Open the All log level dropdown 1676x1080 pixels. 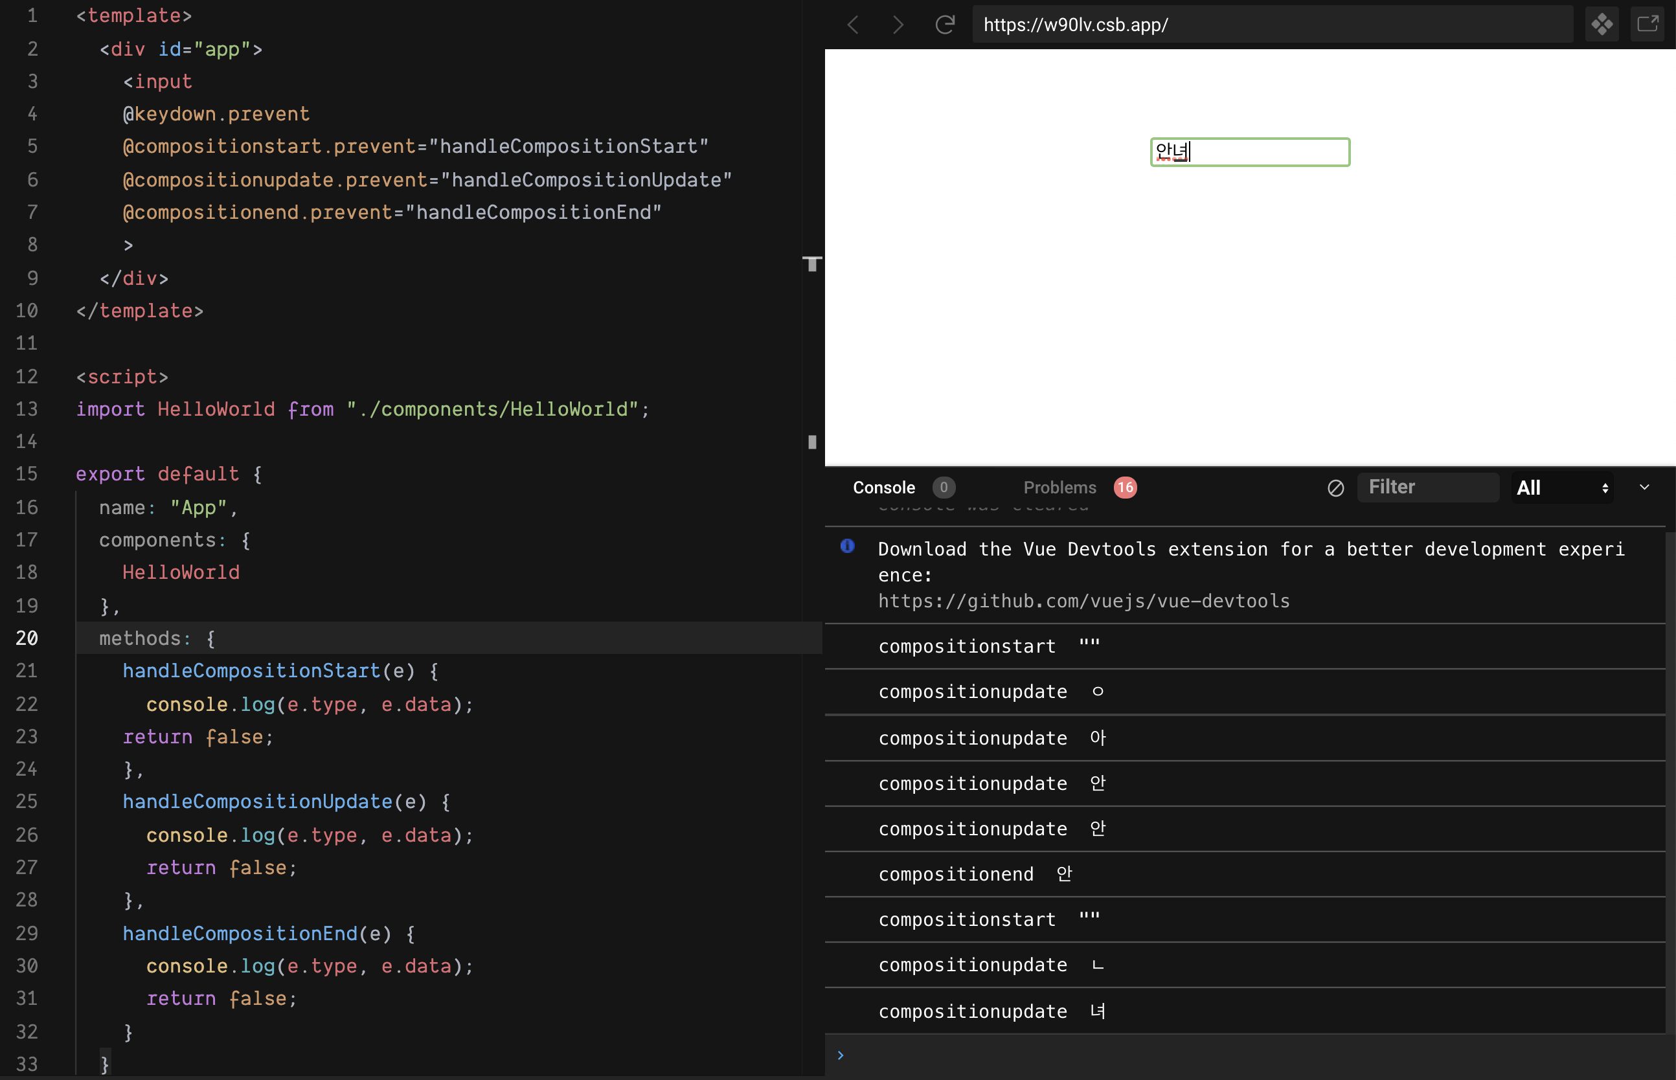tap(1561, 488)
